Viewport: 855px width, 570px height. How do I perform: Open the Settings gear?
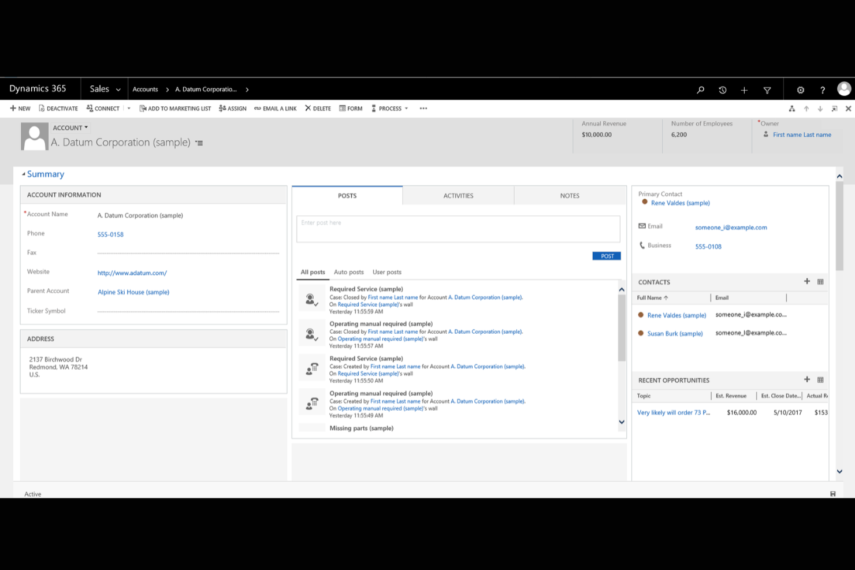coord(801,90)
